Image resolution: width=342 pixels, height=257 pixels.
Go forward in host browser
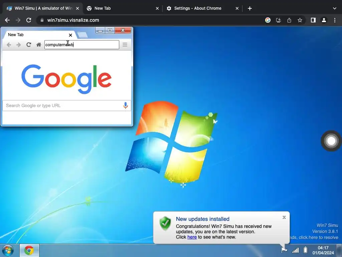tap(18, 20)
